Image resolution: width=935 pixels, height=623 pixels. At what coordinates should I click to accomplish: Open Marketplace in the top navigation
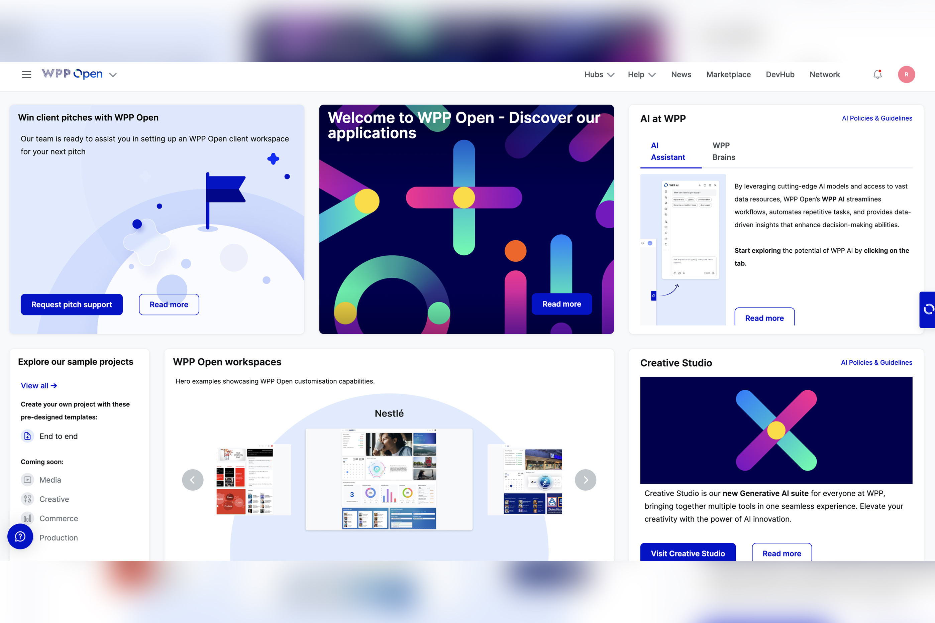coord(728,75)
